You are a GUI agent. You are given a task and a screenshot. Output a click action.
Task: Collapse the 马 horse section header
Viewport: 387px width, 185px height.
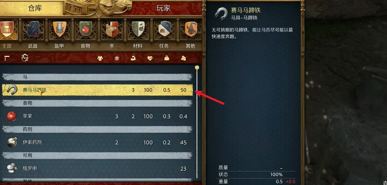point(97,77)
